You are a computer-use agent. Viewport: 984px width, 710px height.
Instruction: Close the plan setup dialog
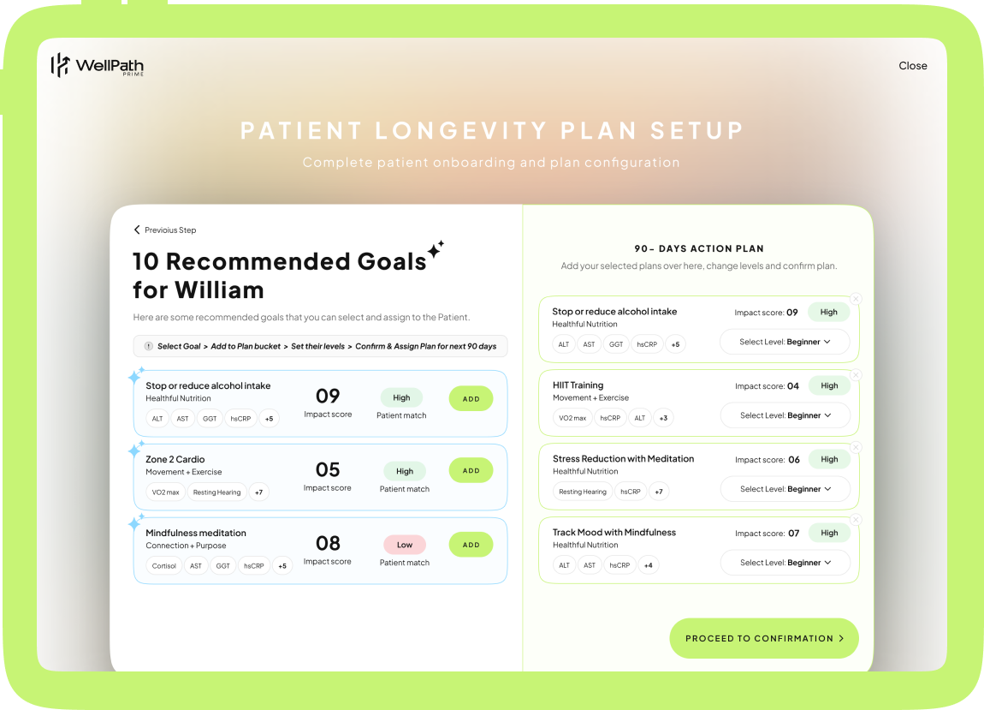[x=912, y=66]
